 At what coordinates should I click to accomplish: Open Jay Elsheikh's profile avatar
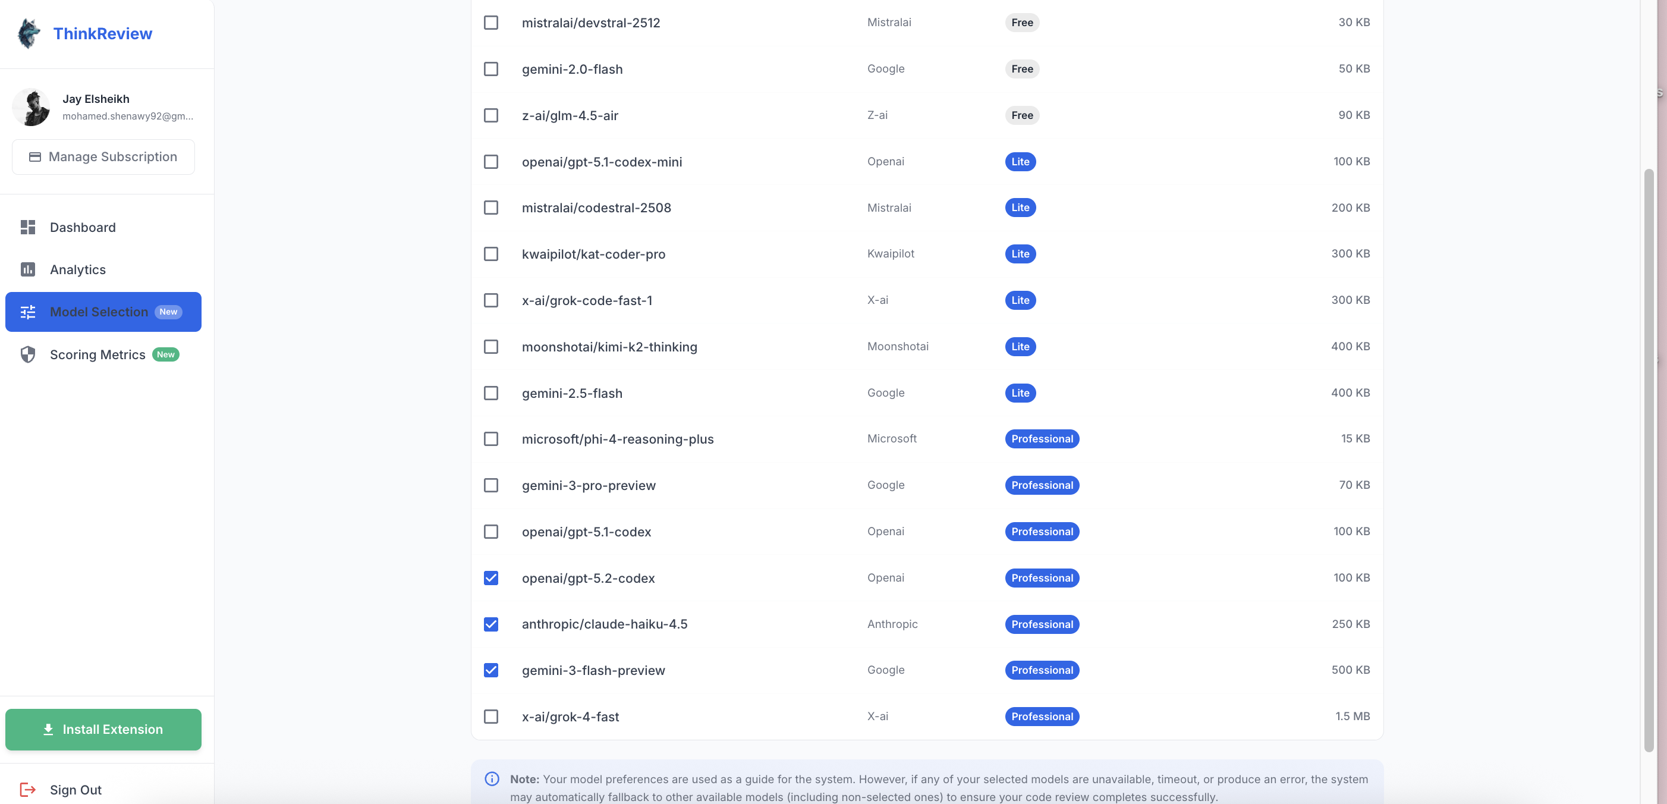(x=31, y=106)
